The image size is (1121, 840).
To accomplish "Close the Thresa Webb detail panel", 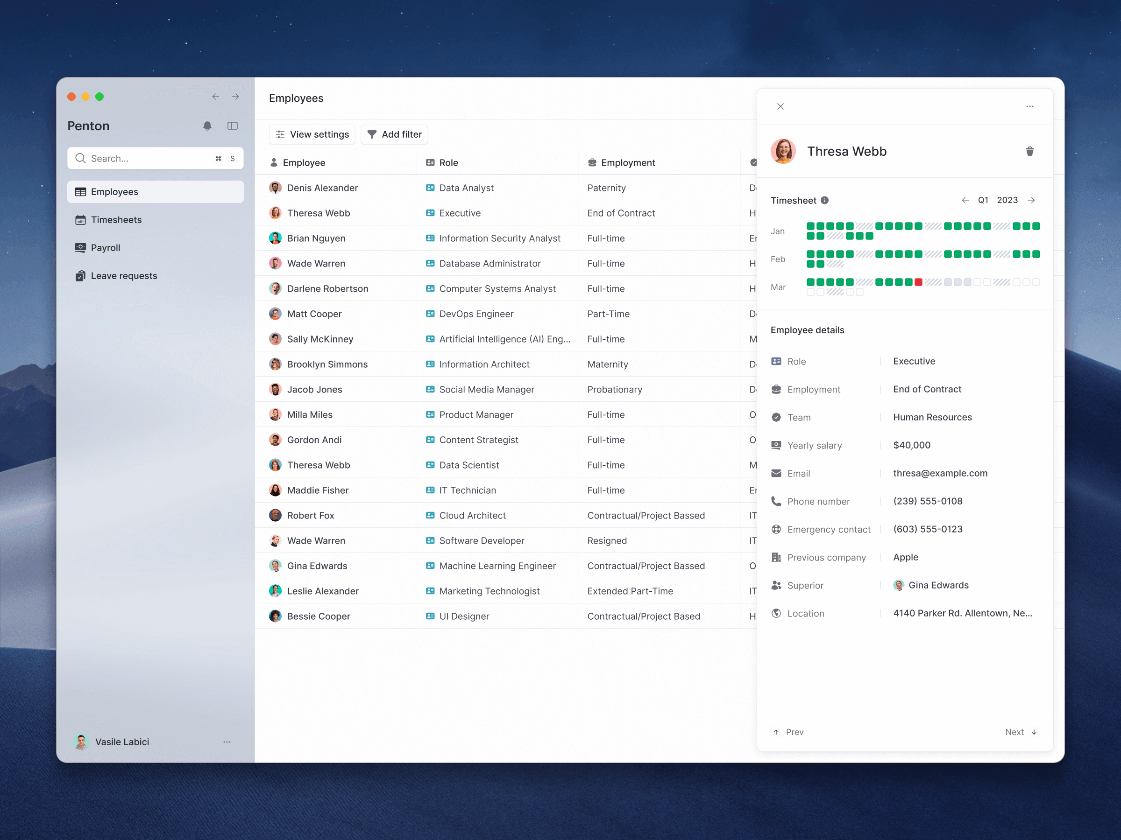I will (780, 106).
